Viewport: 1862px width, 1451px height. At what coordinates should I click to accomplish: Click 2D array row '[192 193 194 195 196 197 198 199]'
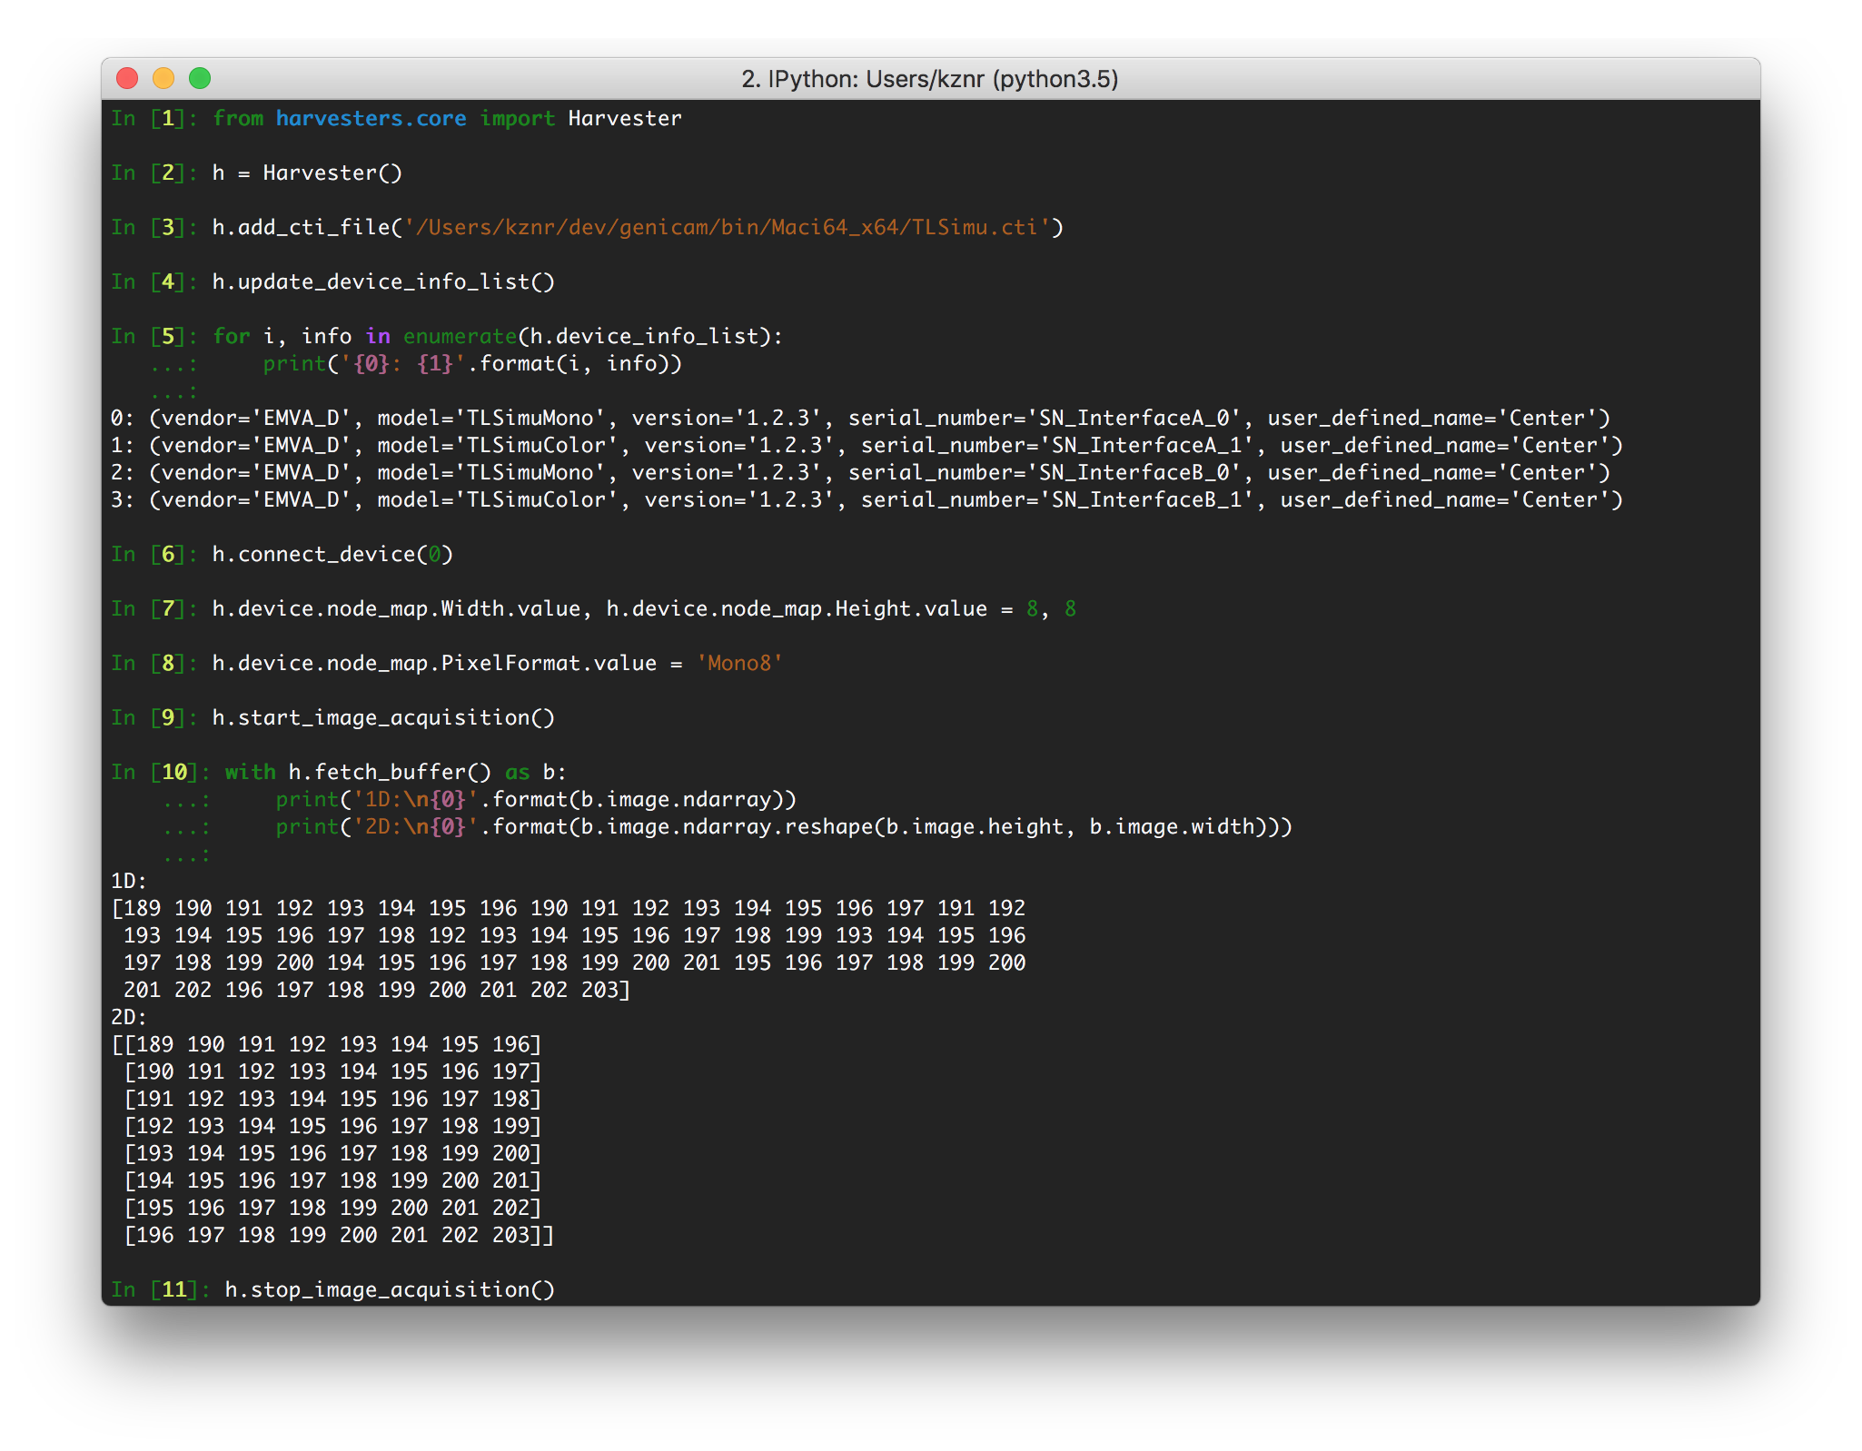tap(332, 1126)
